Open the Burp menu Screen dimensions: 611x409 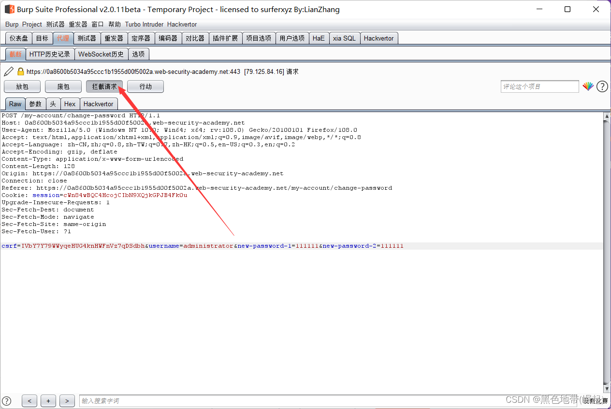[x=12, y=24]
